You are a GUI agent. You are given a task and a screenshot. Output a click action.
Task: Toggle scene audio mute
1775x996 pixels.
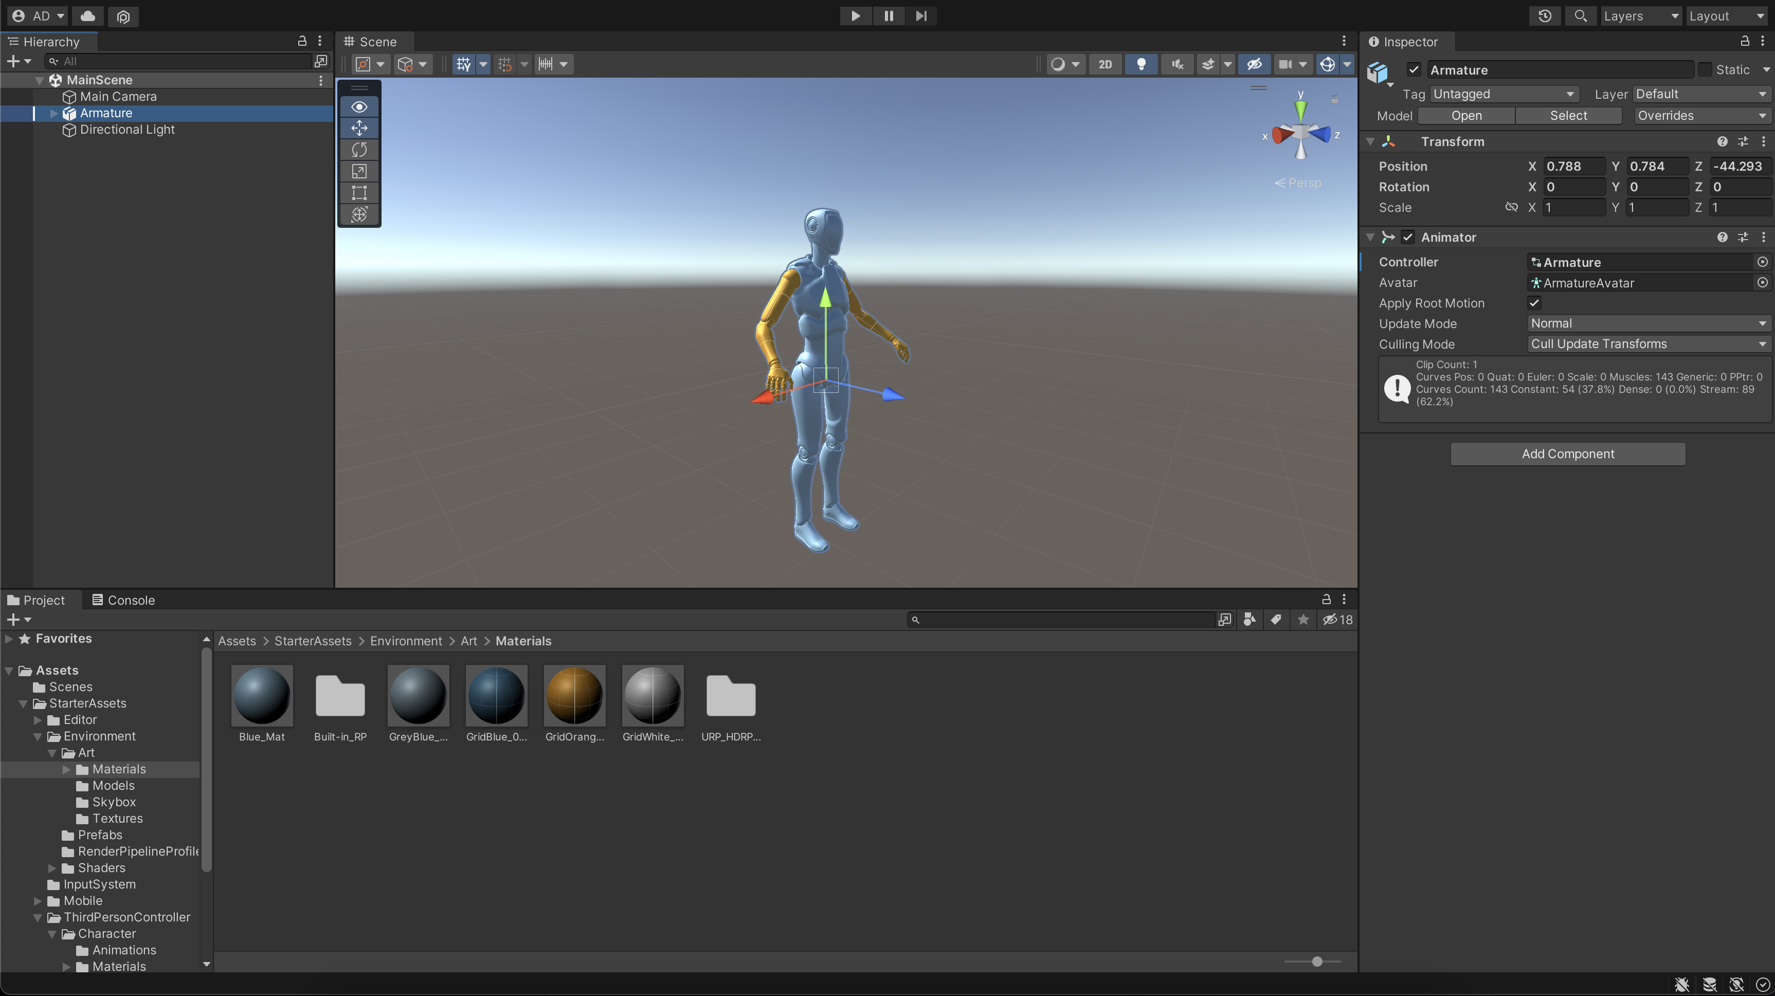point(1177,64)
